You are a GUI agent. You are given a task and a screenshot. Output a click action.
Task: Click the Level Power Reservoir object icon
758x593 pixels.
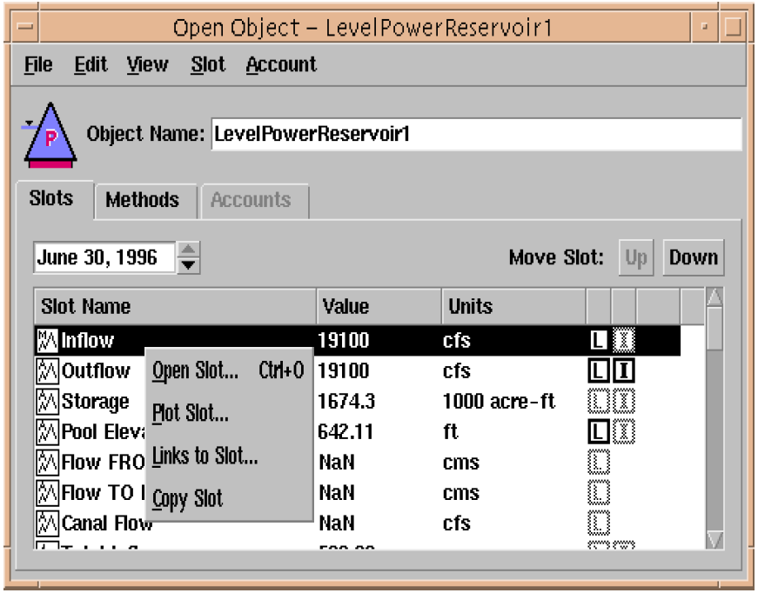tap(50, 135)
